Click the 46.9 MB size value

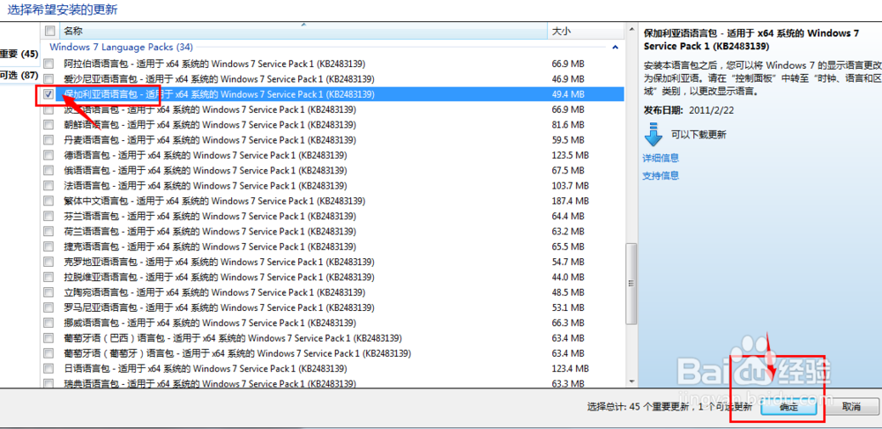click(x=568, y=78)
